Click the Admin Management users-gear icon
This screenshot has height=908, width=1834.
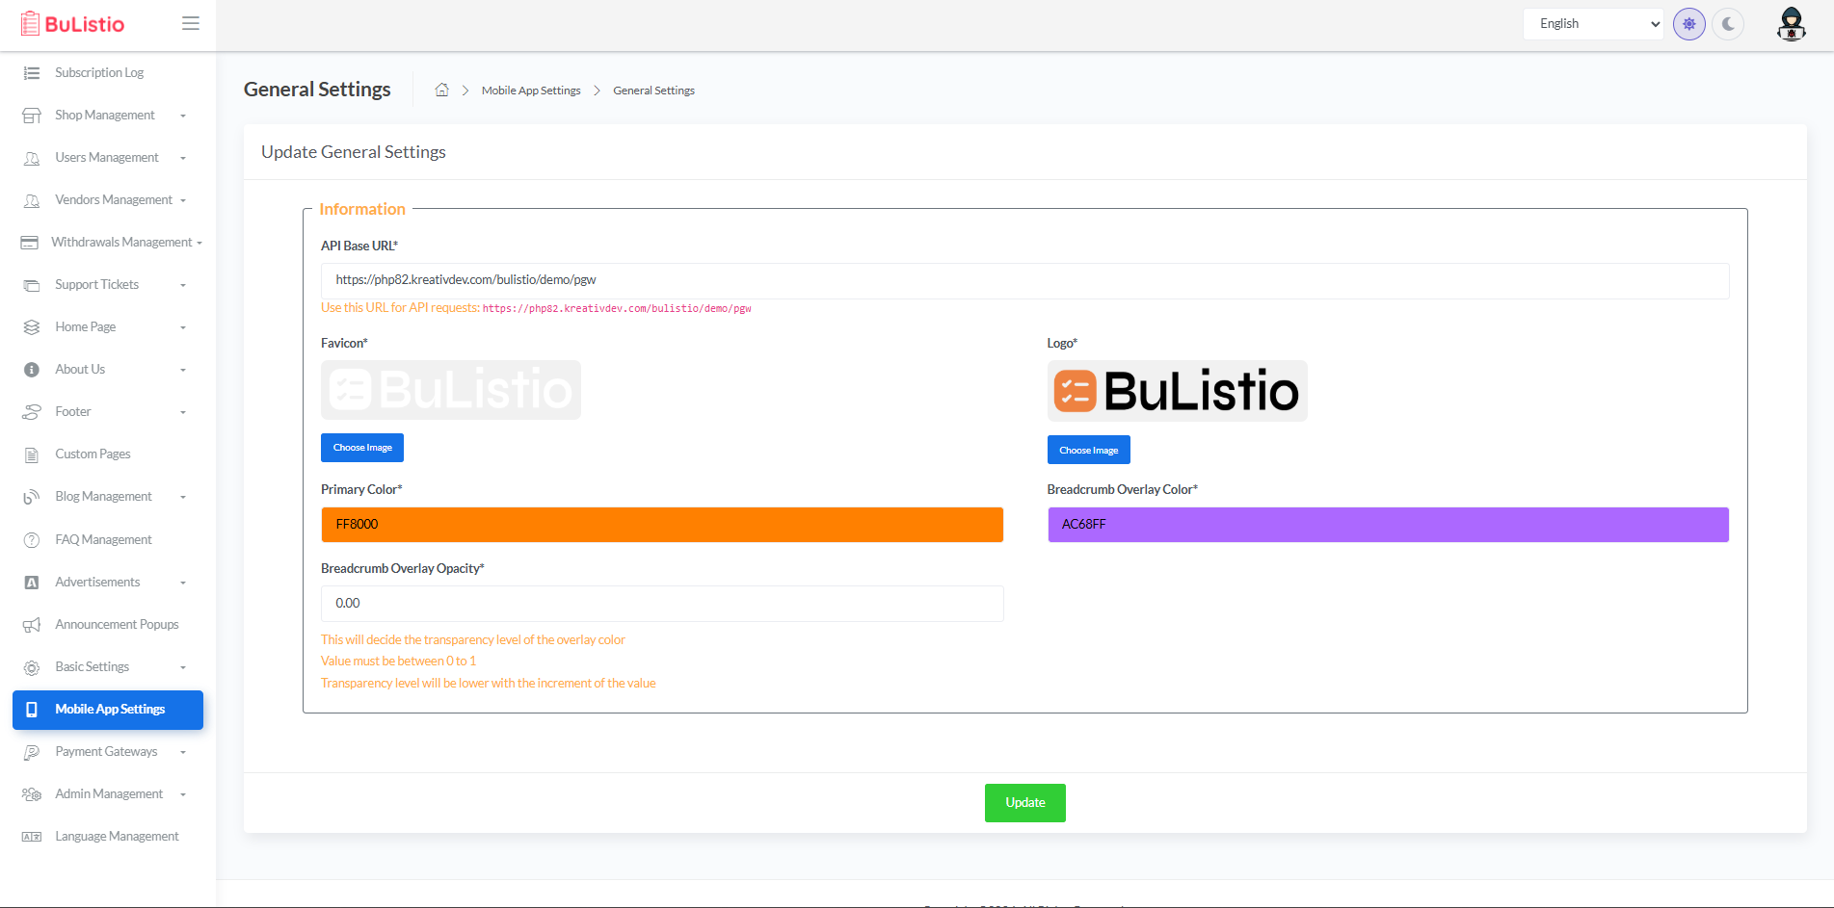pos(32,794)
